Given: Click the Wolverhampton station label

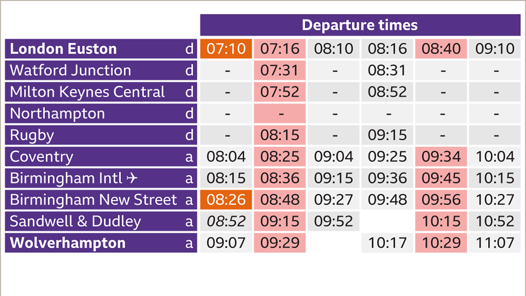Looking at the screenshot, I should [x=67, y=243].
